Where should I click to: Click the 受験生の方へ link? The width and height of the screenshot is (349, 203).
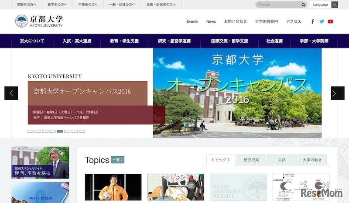pos(27,4)
